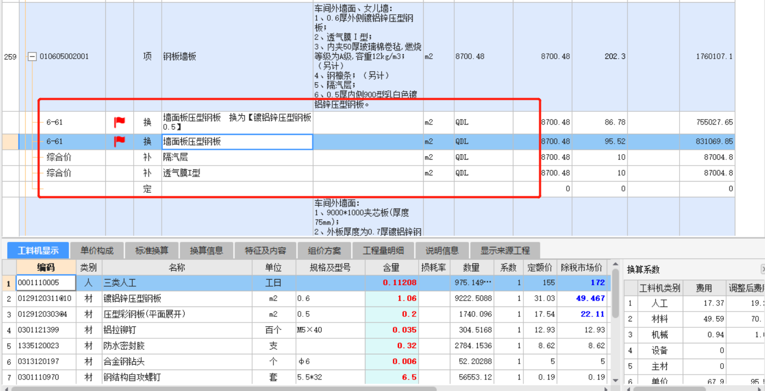
Task: Switch to the 单价构成 tab
Action: [x=97, y=251]
